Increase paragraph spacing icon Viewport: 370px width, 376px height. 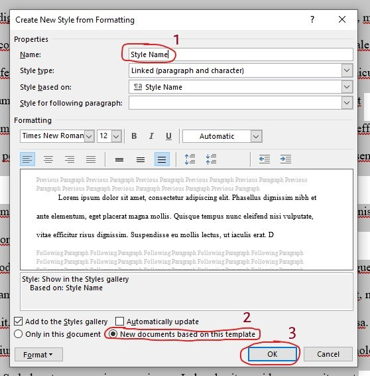(x=190, y=159)
